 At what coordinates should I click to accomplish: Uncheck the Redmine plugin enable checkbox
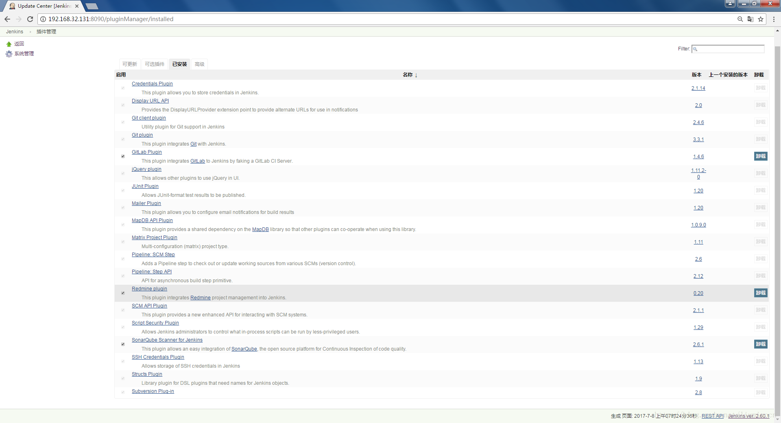click(123, 293)
